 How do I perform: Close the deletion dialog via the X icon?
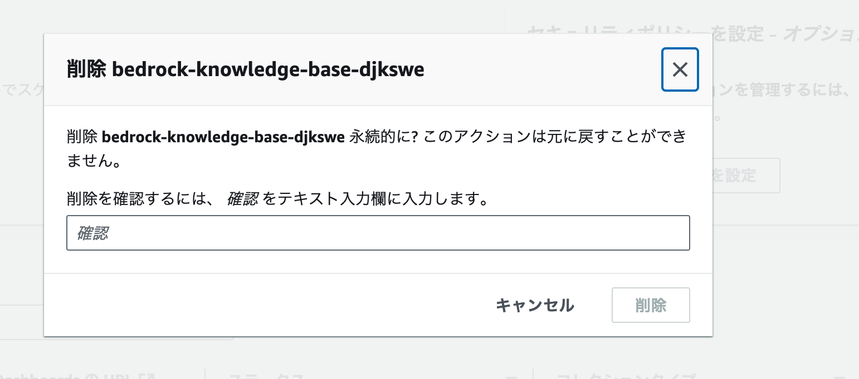click(680, 69)
